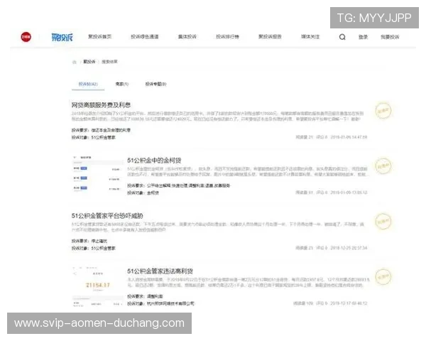Click 投诉对象 51公积金管家 under 网贷高额服务费及利息
426x341 pixels.
coord(94,138)
